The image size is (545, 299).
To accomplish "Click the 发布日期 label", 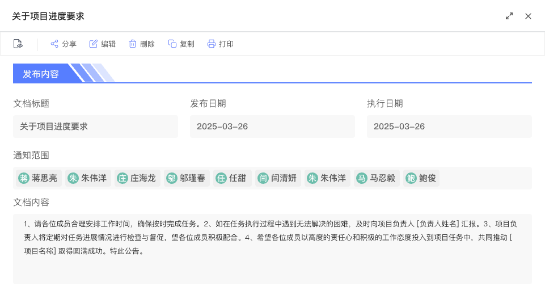I will [x=208, y=104].
